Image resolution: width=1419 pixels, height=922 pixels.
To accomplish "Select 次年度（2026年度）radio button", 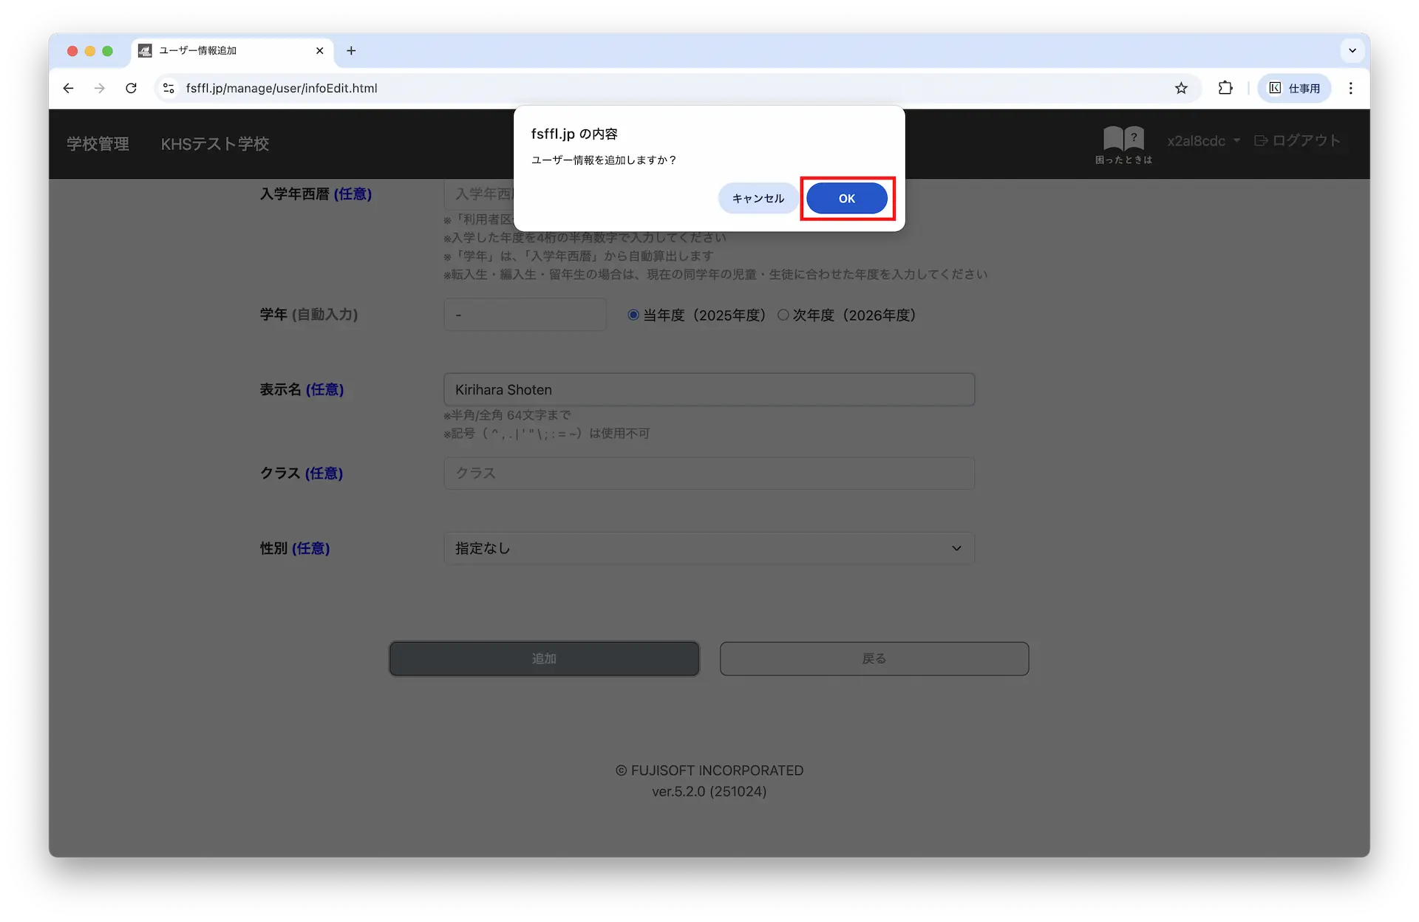I will (783, 315).
